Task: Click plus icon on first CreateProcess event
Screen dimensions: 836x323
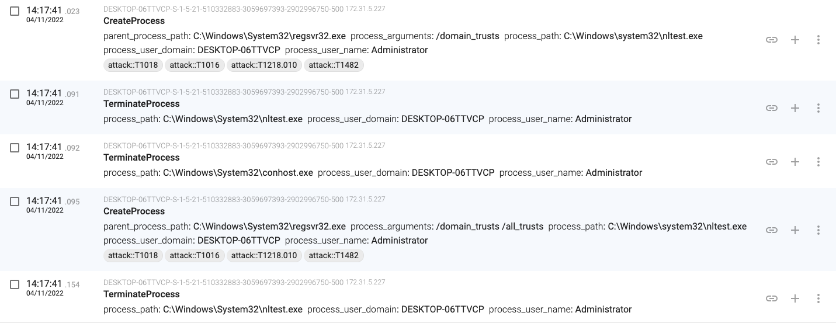Action: (795, 40)
